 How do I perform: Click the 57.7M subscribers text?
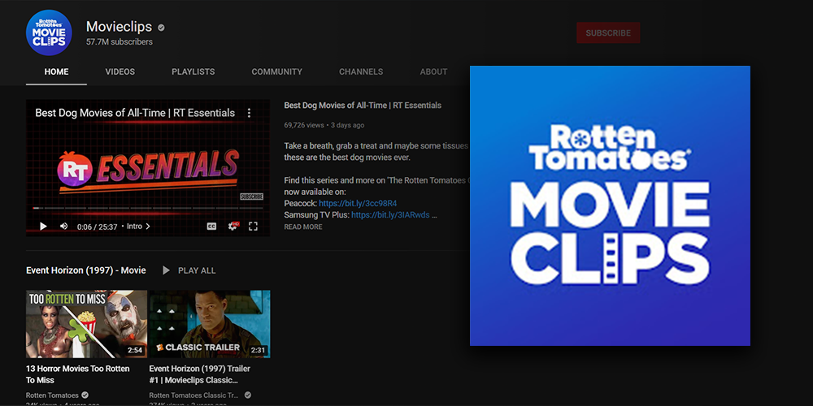tap(120, 42)
